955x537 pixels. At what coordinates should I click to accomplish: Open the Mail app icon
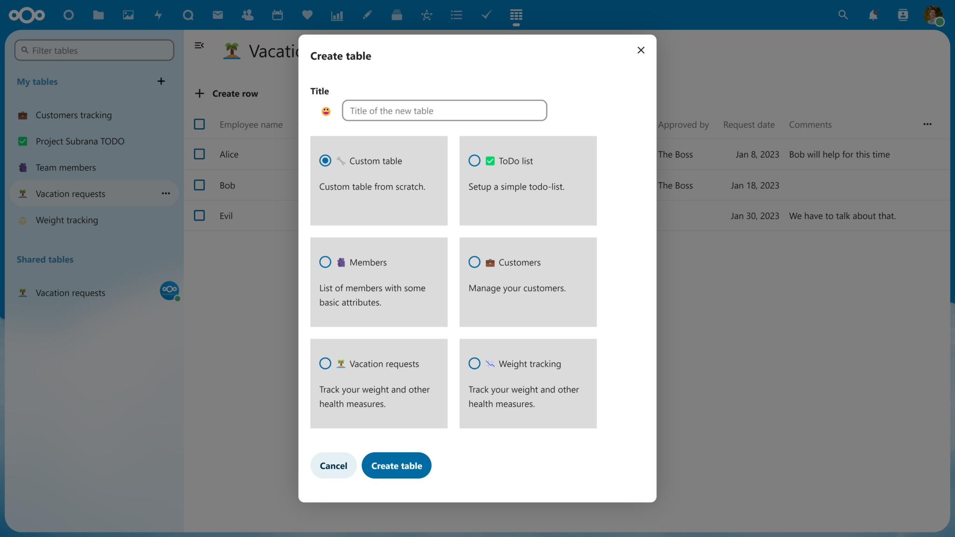click(217, 15)
